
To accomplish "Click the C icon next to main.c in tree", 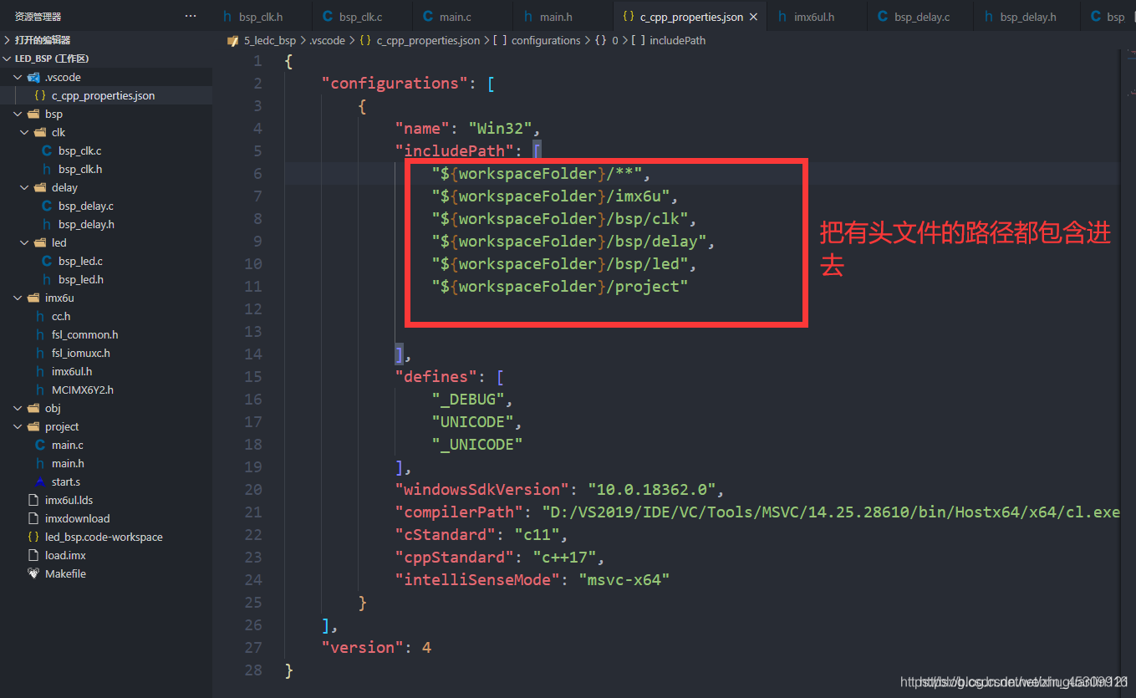I will click(x=40, y=445).
